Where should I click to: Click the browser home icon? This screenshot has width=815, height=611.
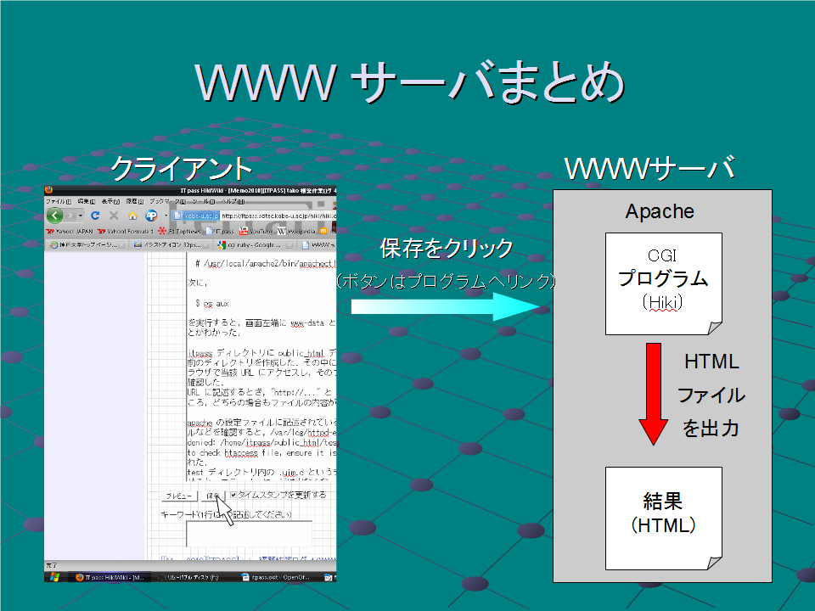click(132, 216)
